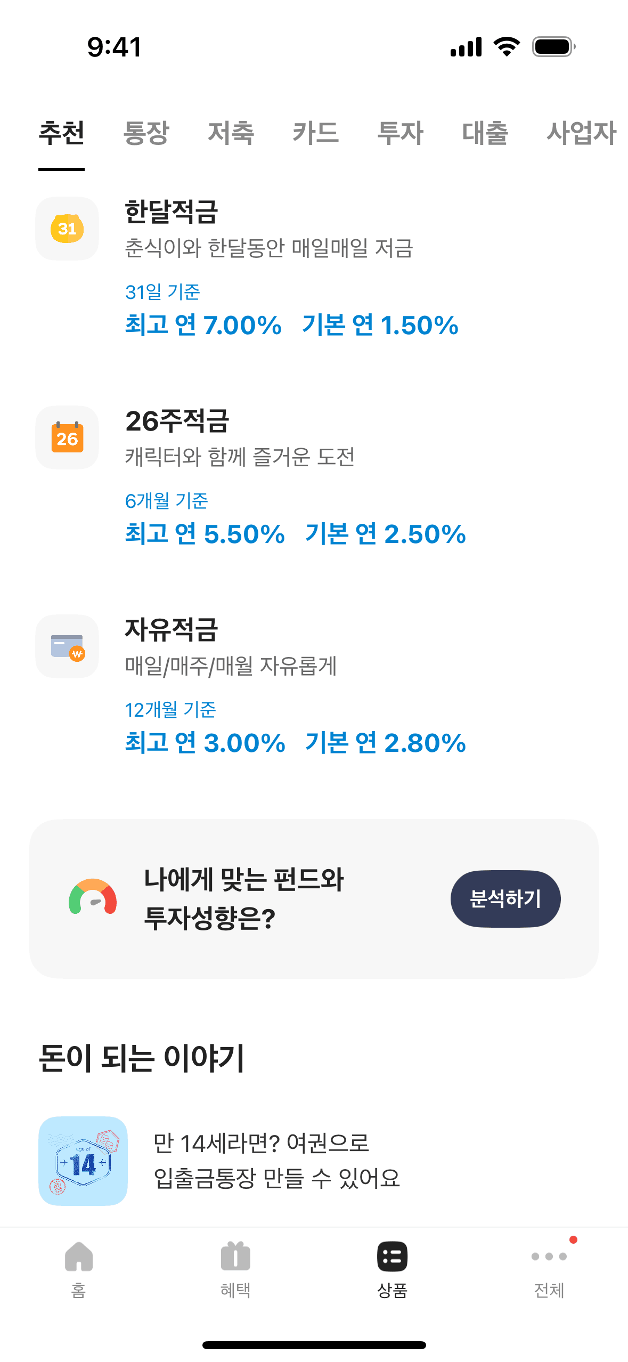Open the 사업자 tab
The width and height of the screenshot is (628, 1362).
tap(581, 133)
